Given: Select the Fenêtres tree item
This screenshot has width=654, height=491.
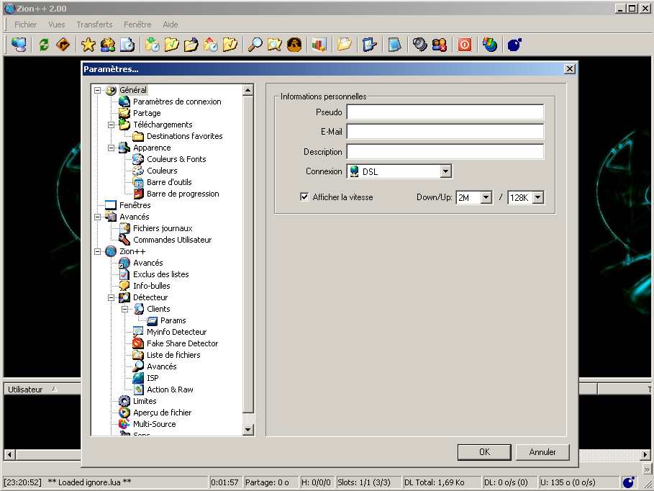Looking at the screenshot, I should tap(135, 205).
